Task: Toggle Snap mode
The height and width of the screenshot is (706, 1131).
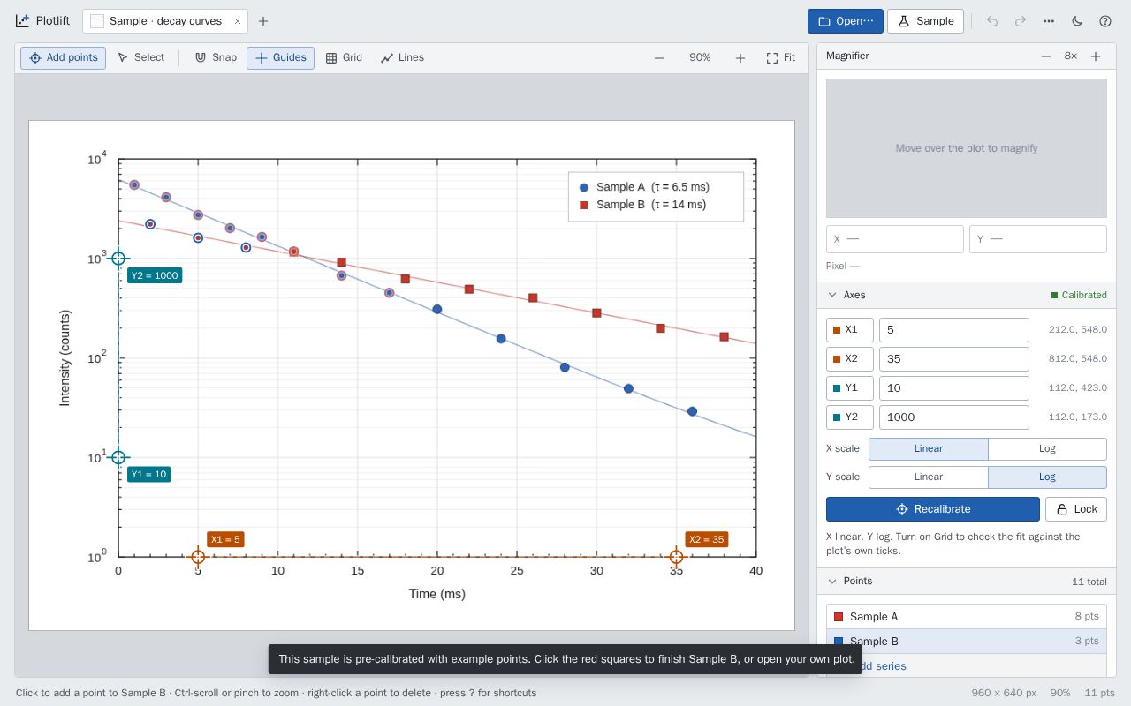Action: [216, 58]
